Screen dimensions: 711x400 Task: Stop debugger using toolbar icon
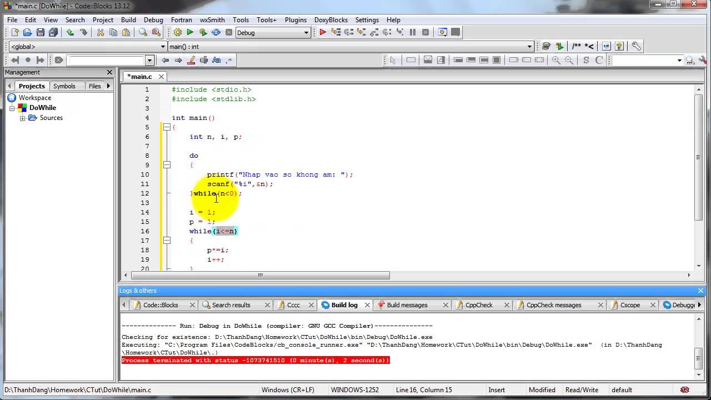point(425,32)
